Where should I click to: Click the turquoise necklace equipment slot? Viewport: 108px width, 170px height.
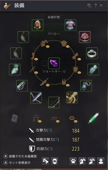tap(86, 86)
